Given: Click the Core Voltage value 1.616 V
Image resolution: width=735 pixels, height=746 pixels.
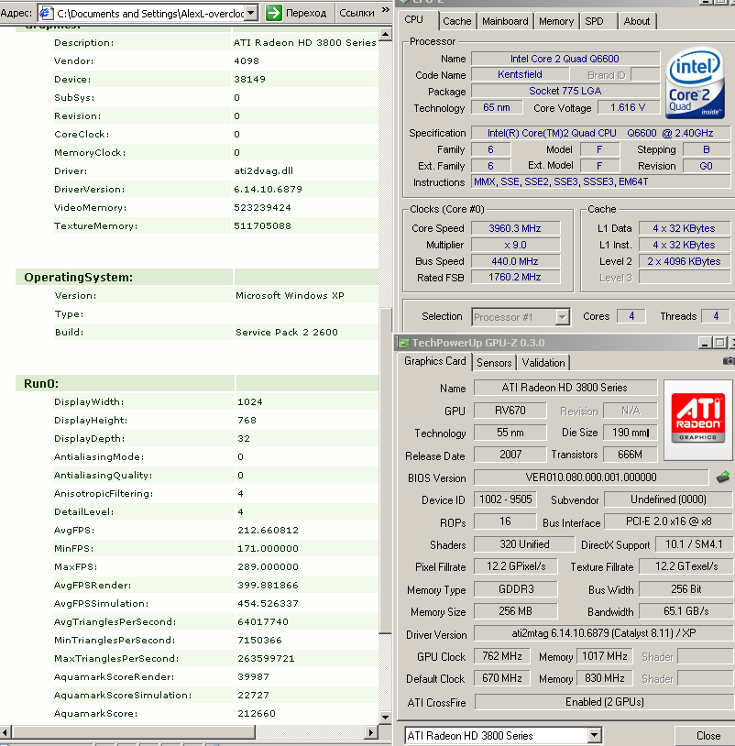Looking at the screenshot, I should coord(629,107).
